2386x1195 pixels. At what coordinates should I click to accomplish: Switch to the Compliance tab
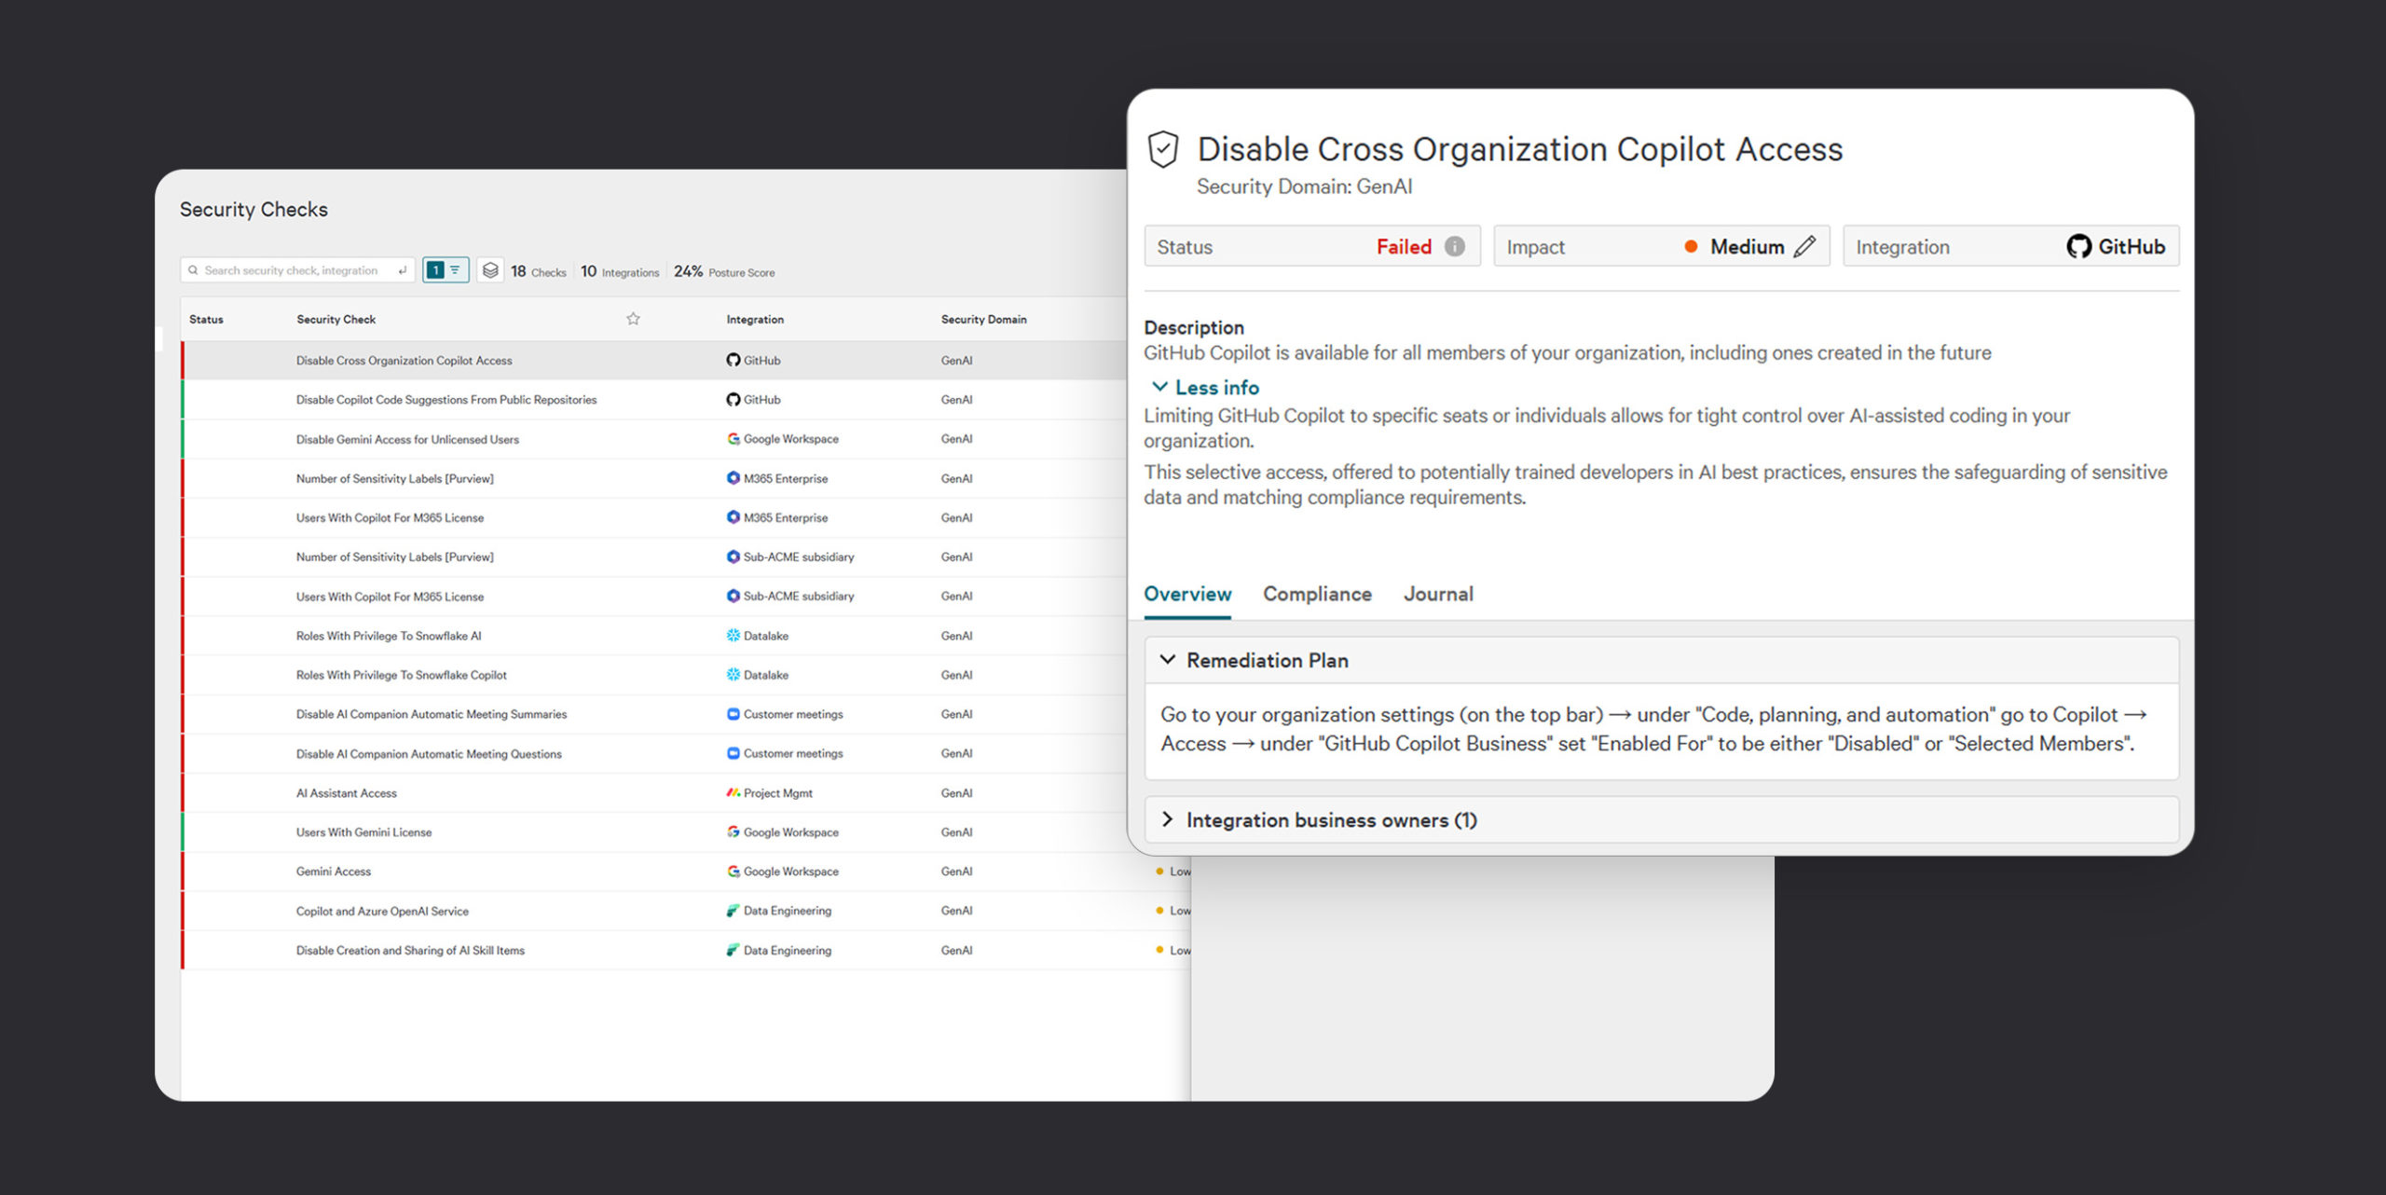click(1316, 594)
